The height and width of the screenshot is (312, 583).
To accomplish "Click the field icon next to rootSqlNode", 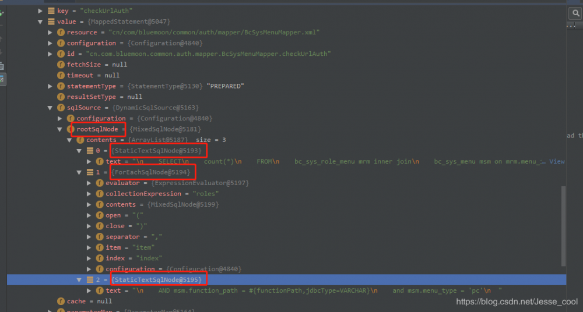I will [71, 129].
